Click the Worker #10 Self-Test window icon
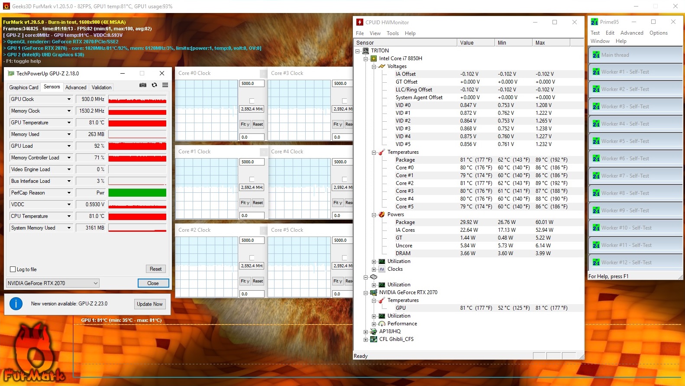 (596, 228)
